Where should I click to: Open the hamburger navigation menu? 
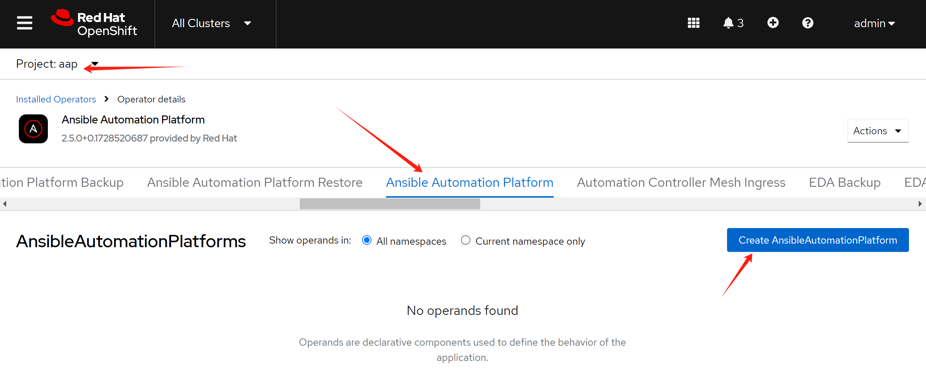(x=24, y=23)
